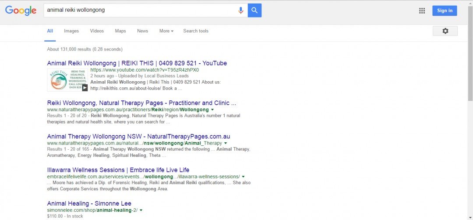Expand arrow next to illawarra-wellness-sessions URL
Viewport: 473px width, 220px height.
[x=243, y=177]
